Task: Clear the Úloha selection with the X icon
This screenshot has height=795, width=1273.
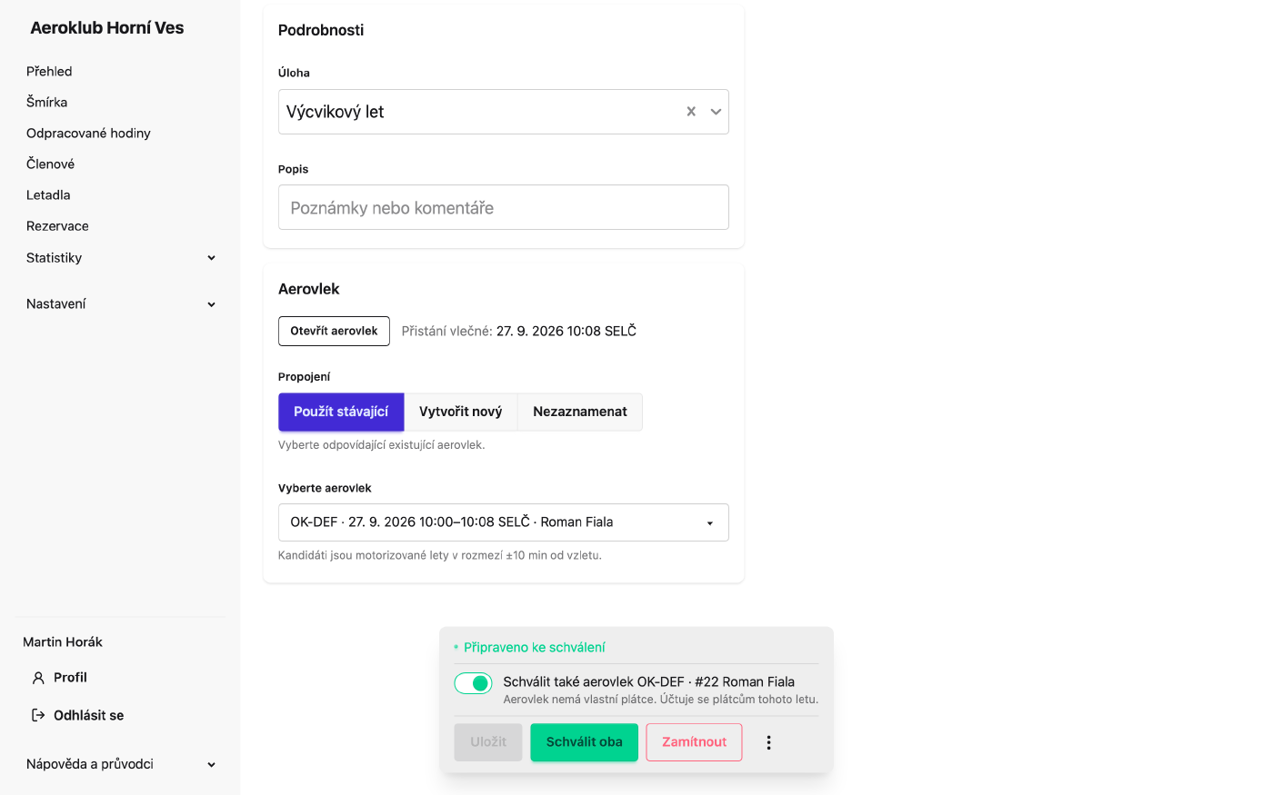Action: coord(691,112)
